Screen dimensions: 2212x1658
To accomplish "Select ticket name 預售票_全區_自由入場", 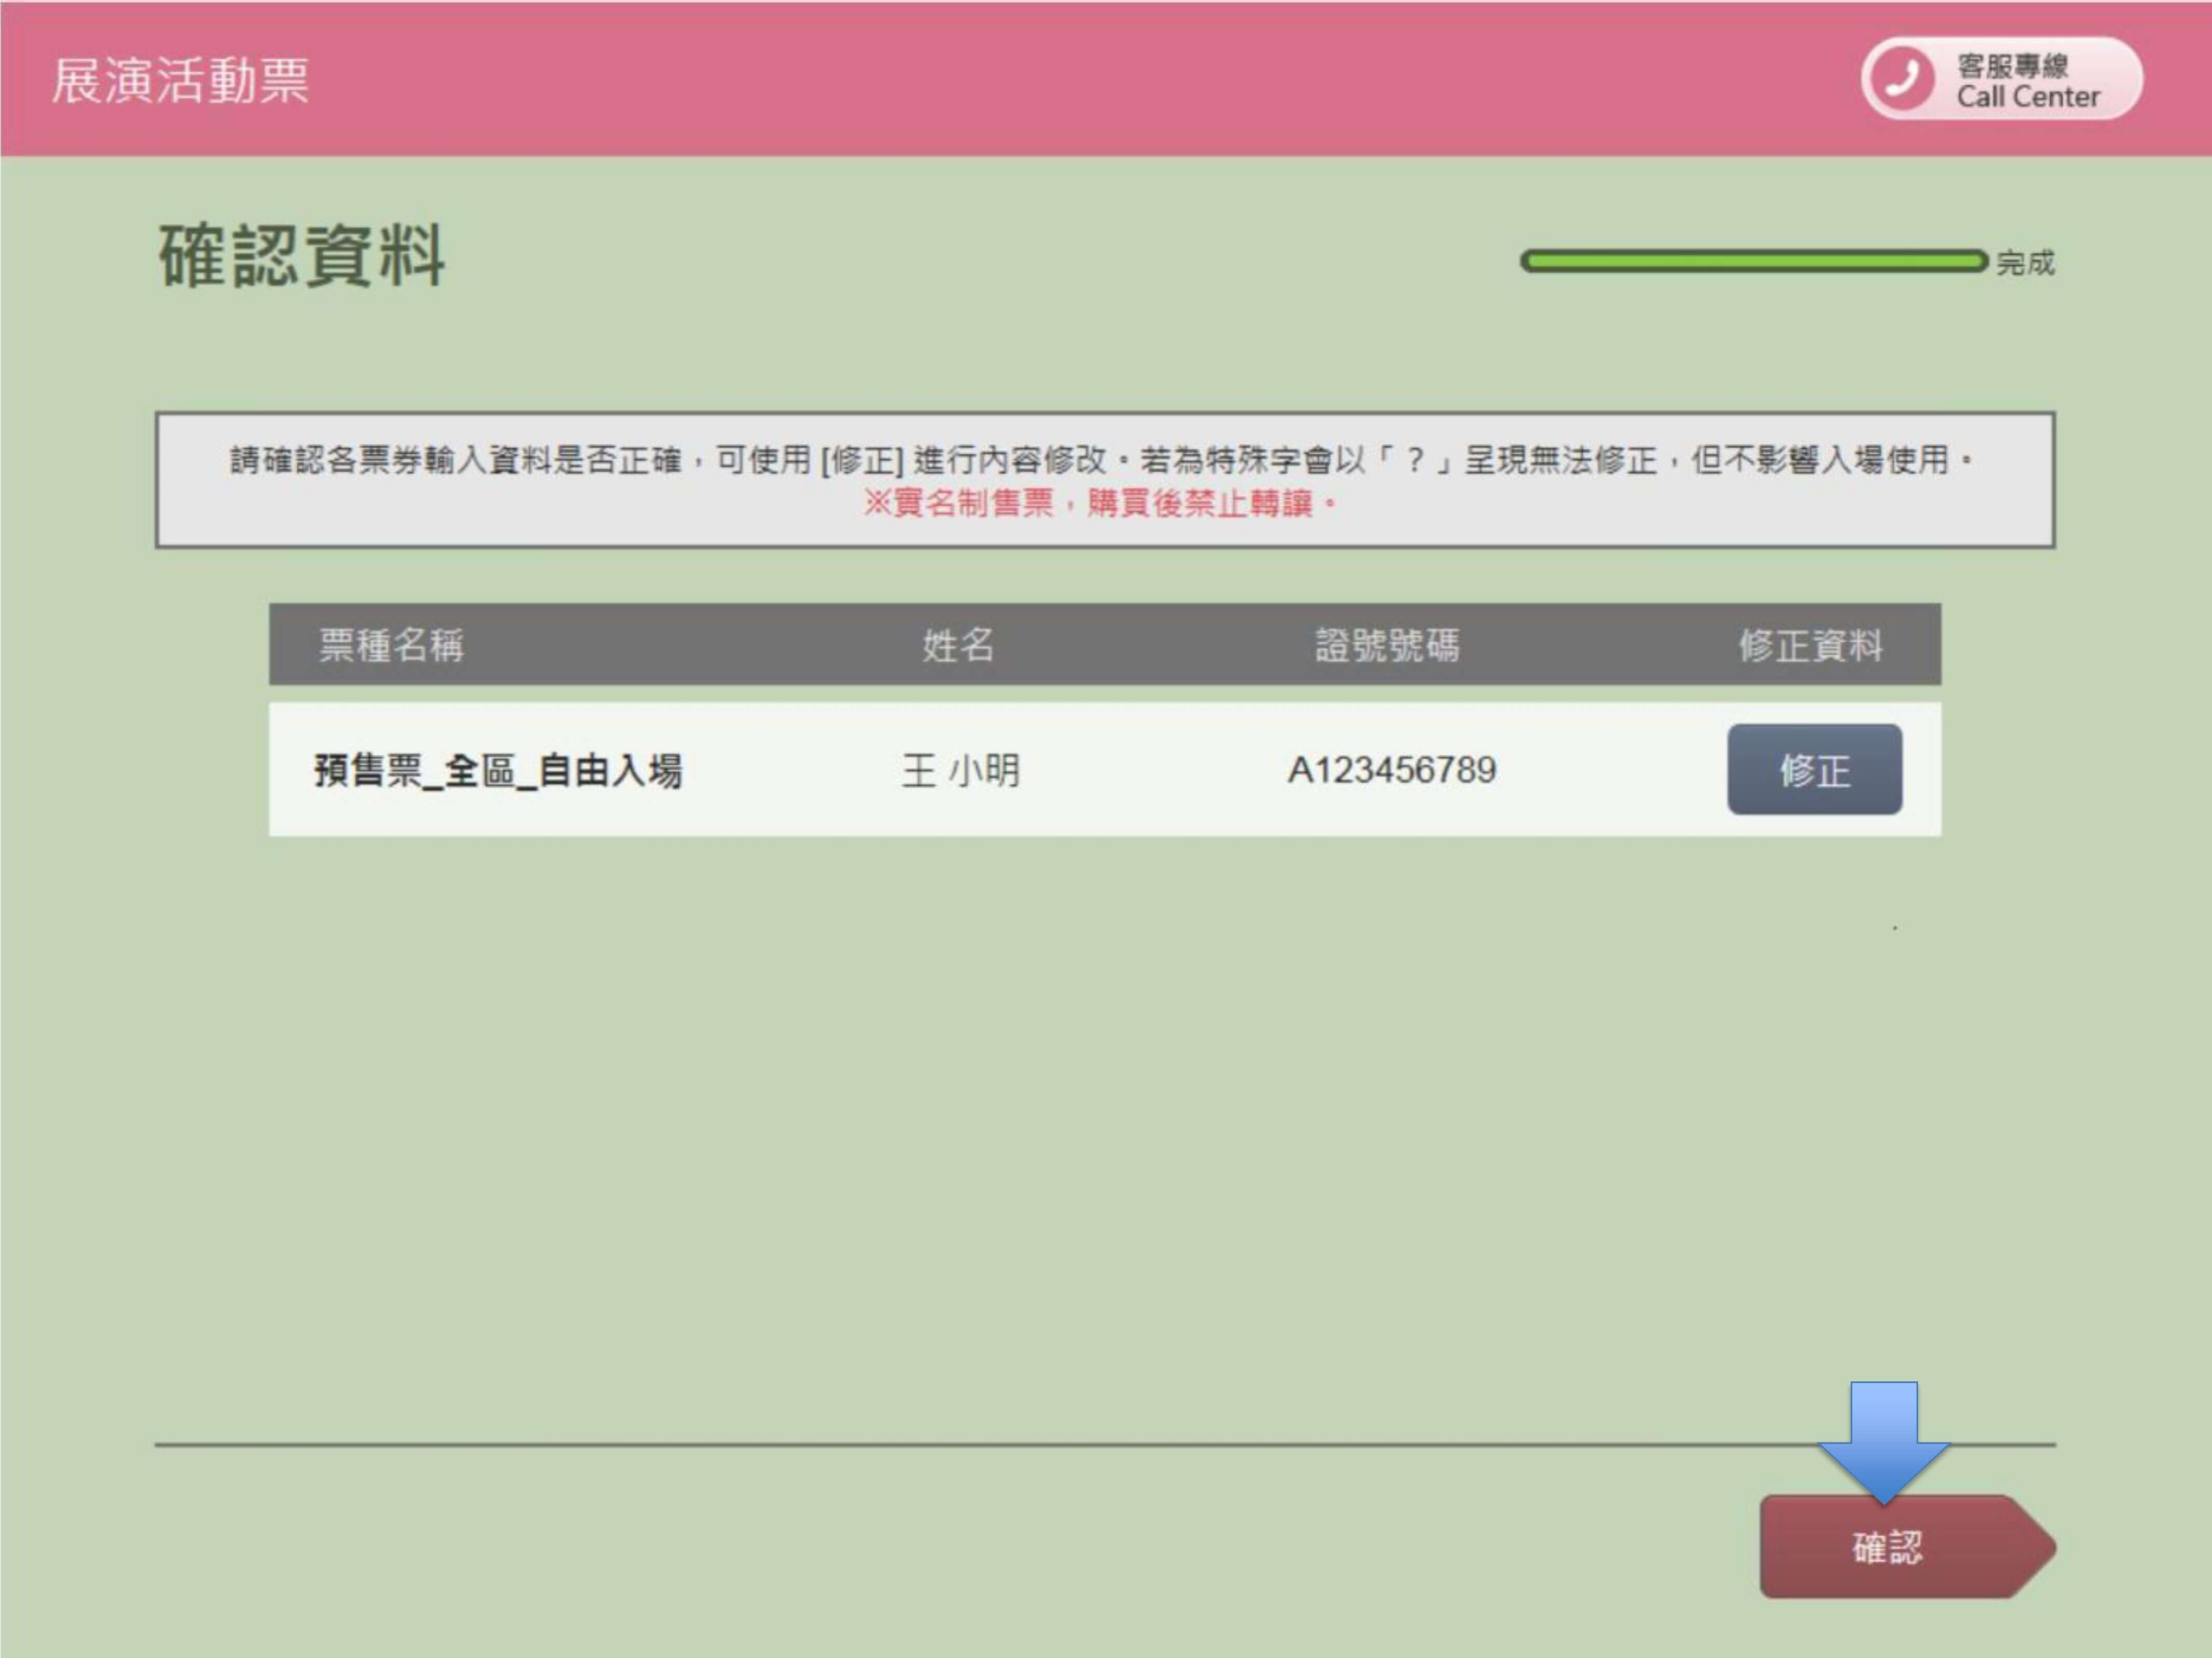I will (498, 770).
